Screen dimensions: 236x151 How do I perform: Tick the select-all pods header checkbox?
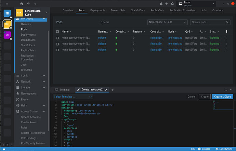pos(58,32)
